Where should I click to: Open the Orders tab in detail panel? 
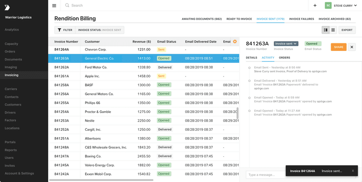(x=284, y=58)
